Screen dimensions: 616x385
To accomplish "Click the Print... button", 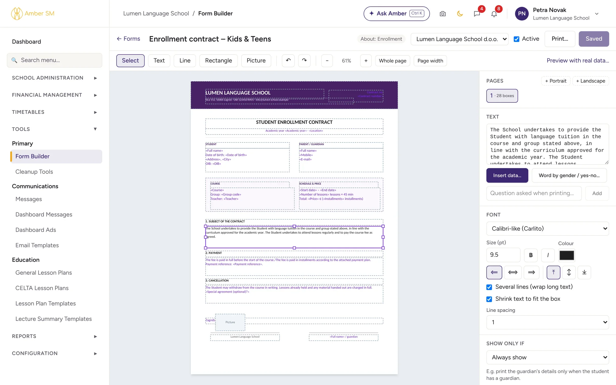I will [560, 39].
